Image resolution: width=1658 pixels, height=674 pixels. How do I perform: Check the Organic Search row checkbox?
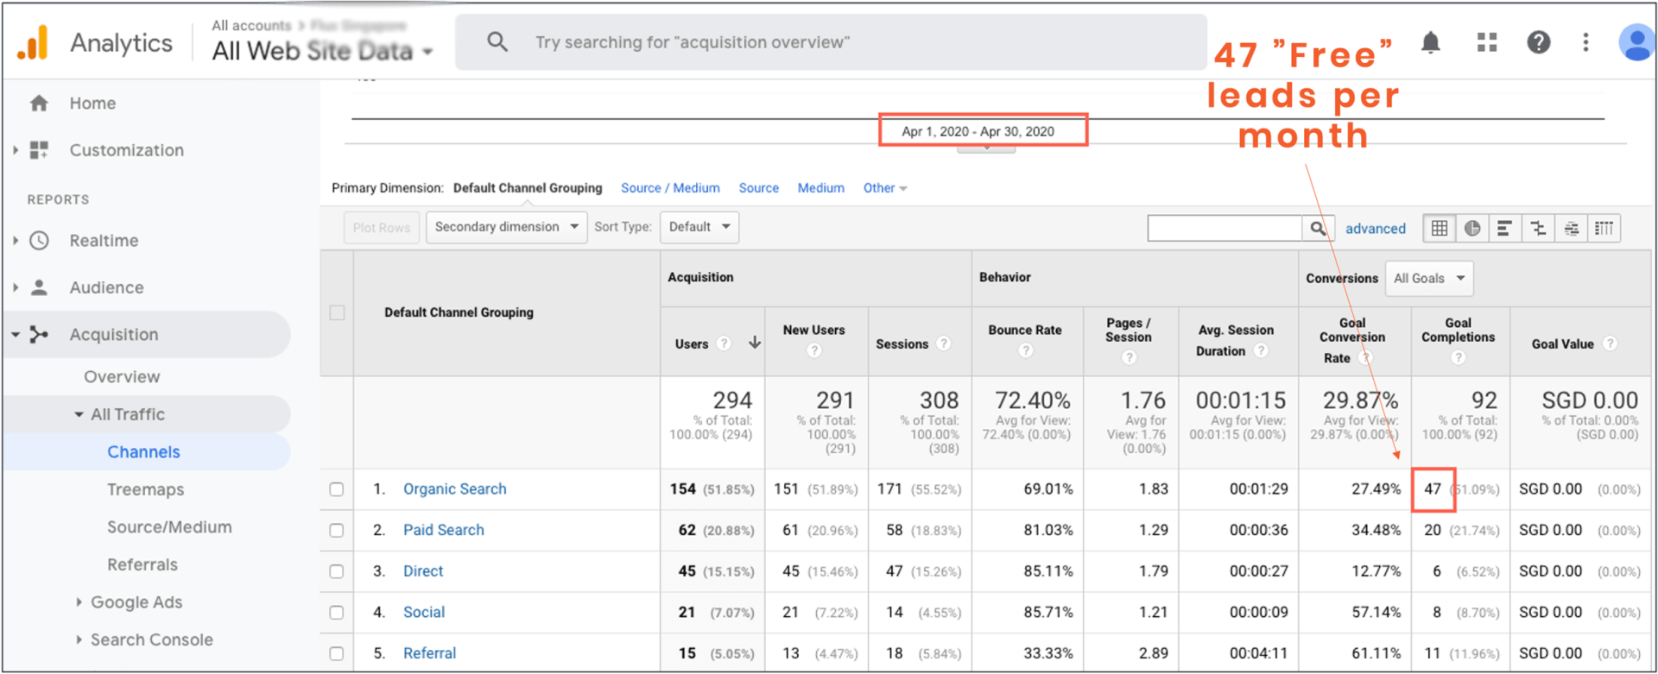click(x=337, y=489)
